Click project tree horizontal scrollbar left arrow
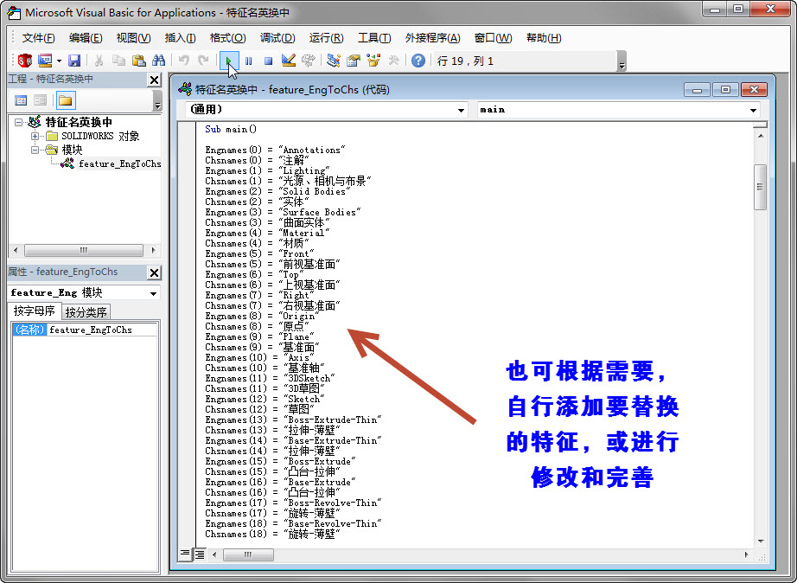 (x=16, y=250)
